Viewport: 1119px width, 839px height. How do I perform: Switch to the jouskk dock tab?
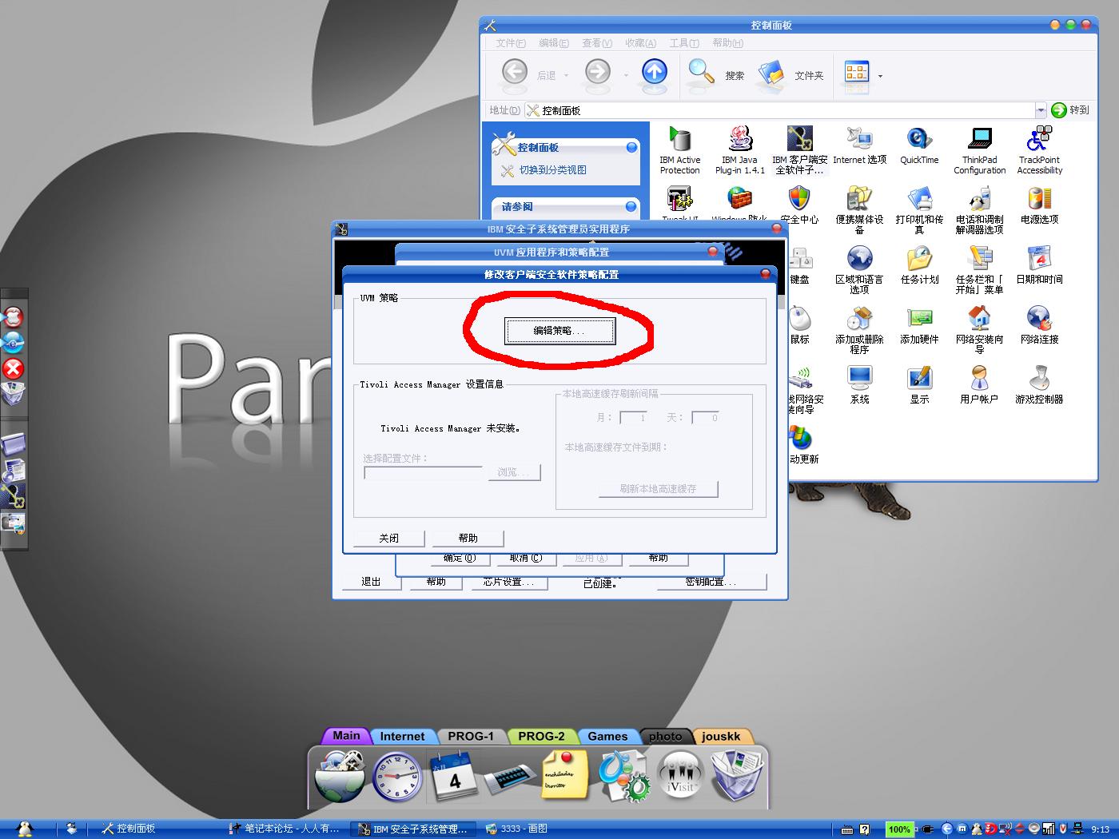(x=721, y=736)
